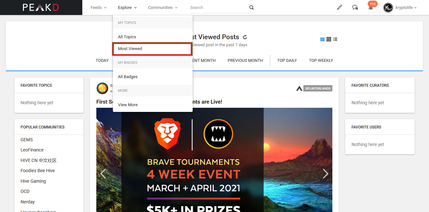Image resolution: width=429 pixels, height=212 pixels.
Task: Expand the Feeds dropdown
Action: pyautogui.click(x=99, y=7)
